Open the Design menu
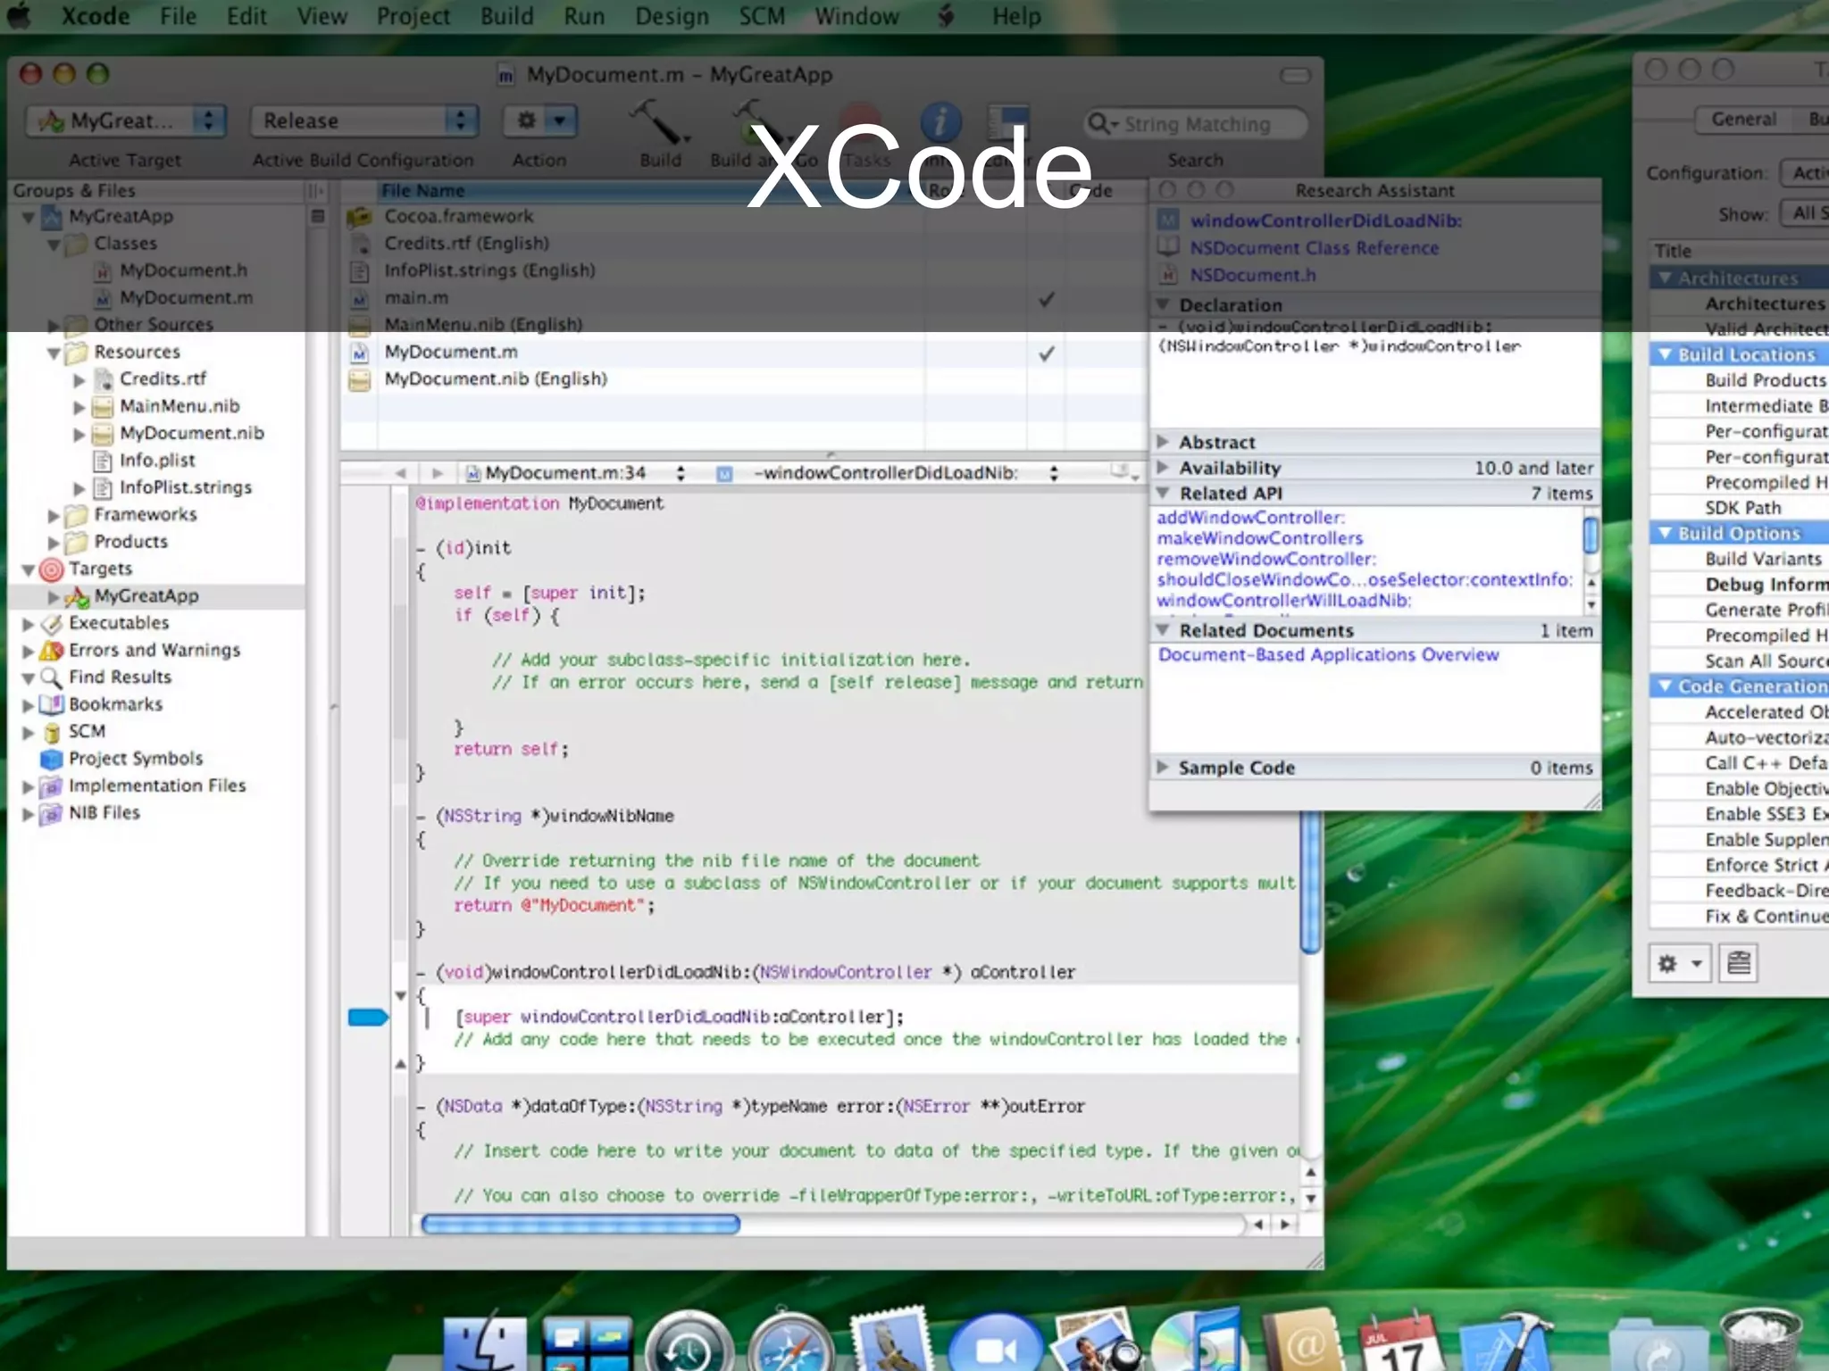This screenshot has width=1829, height=1371. click(x=672, y=16)
